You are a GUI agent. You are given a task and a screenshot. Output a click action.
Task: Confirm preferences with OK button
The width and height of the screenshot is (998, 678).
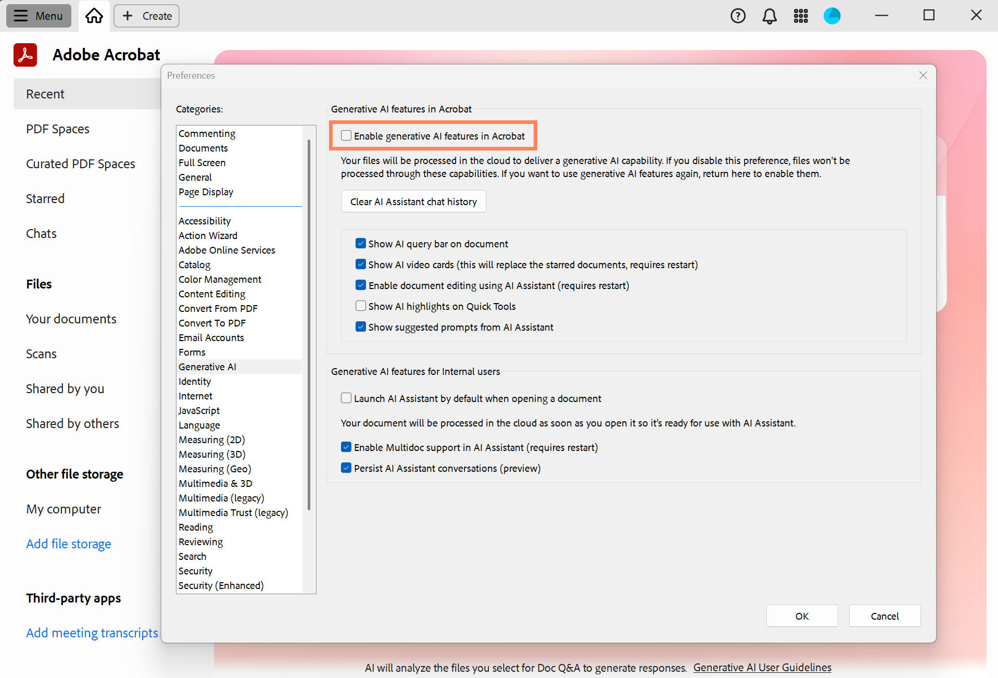point(802,616)
